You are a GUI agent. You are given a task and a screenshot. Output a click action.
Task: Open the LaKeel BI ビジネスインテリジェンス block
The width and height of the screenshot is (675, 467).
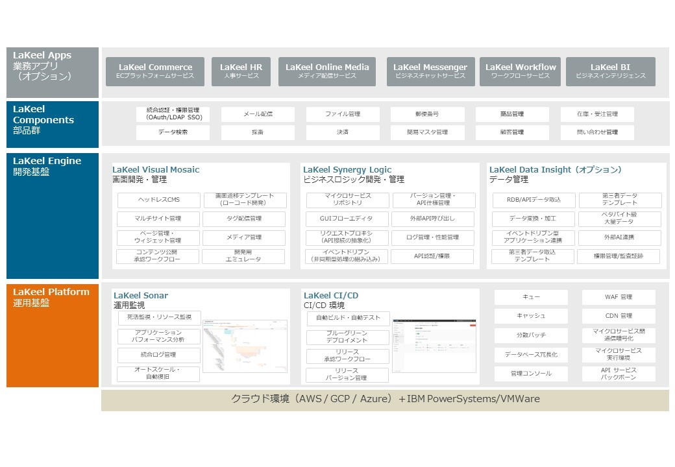611,71
